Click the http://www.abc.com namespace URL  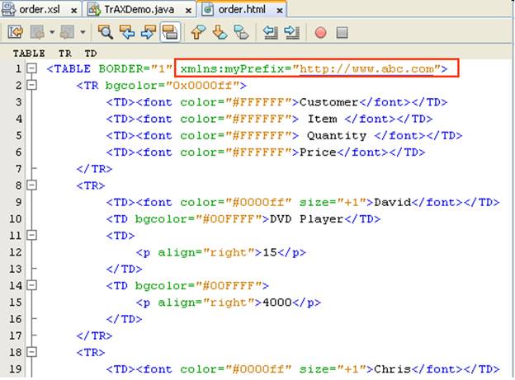[x=367, y=69]
